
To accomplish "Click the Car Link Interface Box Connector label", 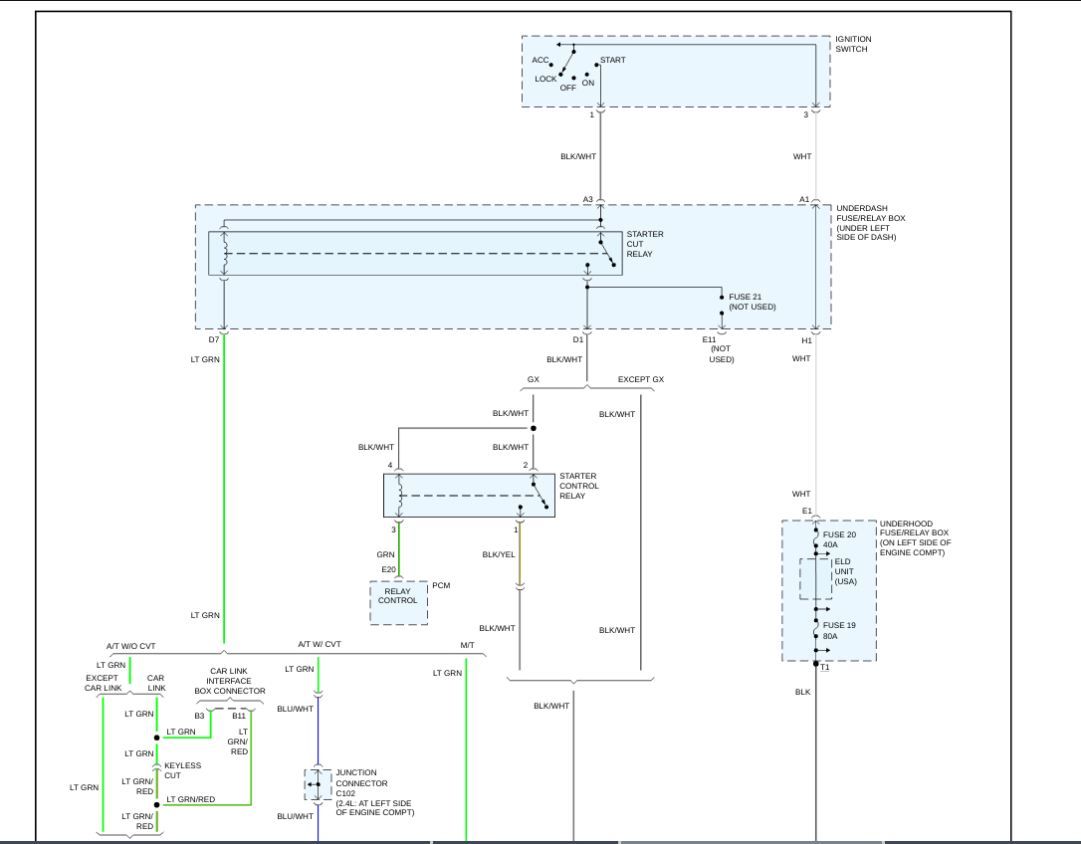I will 229,681.
